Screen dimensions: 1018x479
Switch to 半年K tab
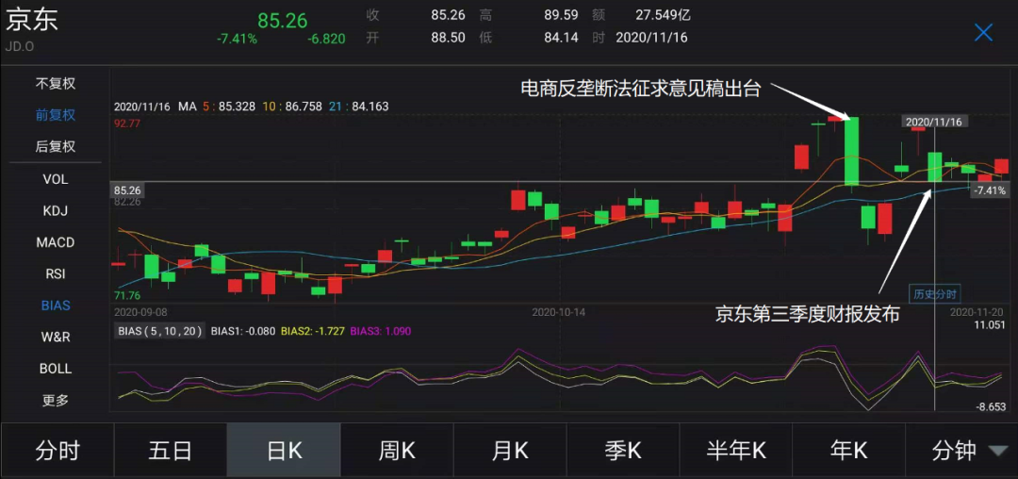pyautogui.click(x=736, y=451)
